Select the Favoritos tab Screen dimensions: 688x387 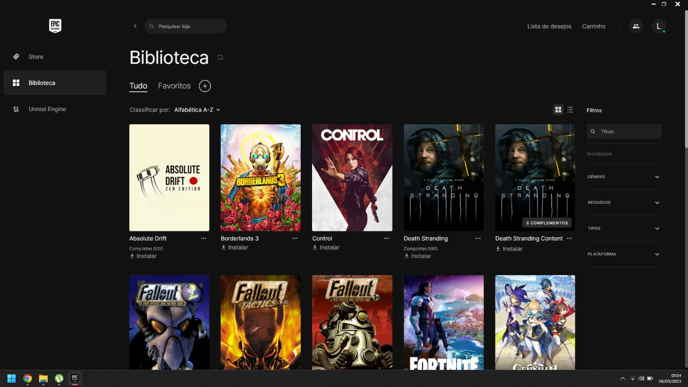174,86
